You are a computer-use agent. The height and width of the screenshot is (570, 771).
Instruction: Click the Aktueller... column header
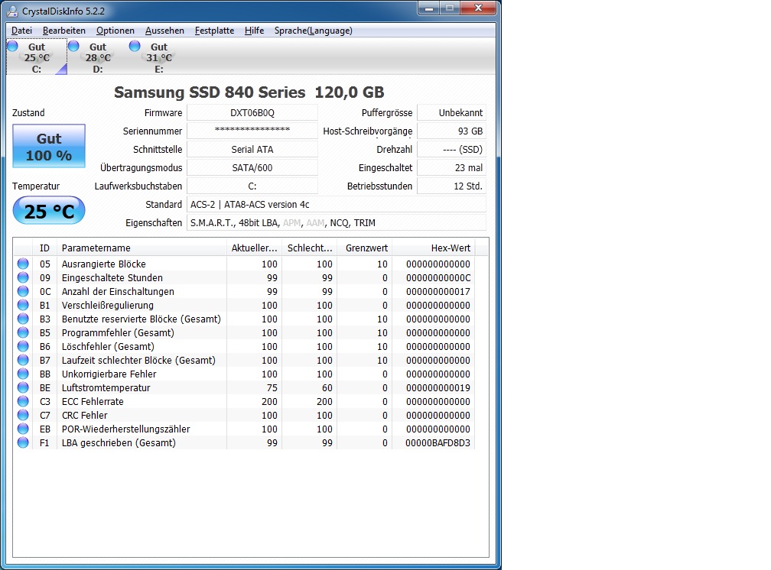click(x=254, y=248)
